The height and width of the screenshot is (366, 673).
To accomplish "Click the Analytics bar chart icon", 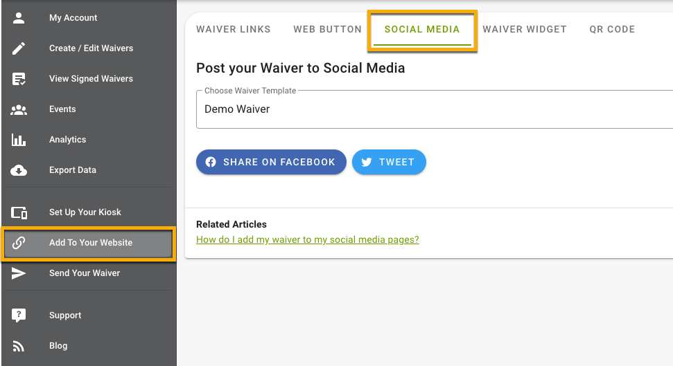I will coord(19,140).
